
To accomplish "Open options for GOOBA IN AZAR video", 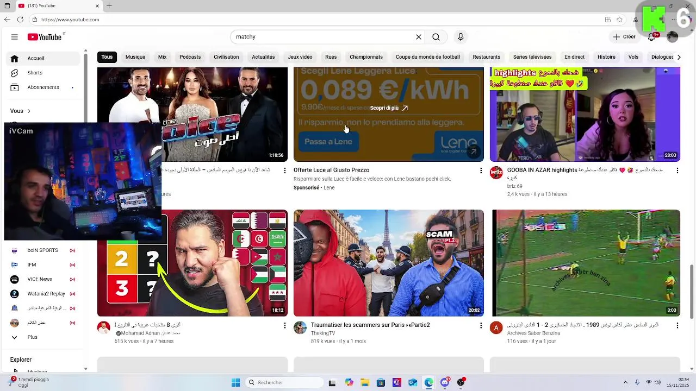I will 677,171.
